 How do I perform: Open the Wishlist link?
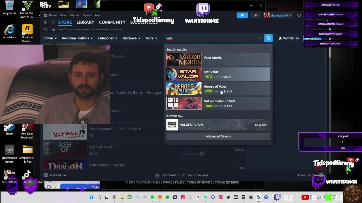tap(288, 38)
